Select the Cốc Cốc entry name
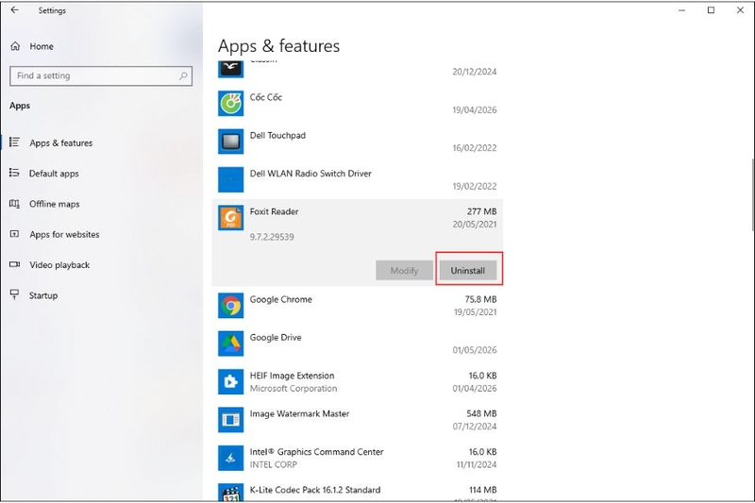Screen dimensions: 755x503 tap(266, 97)
